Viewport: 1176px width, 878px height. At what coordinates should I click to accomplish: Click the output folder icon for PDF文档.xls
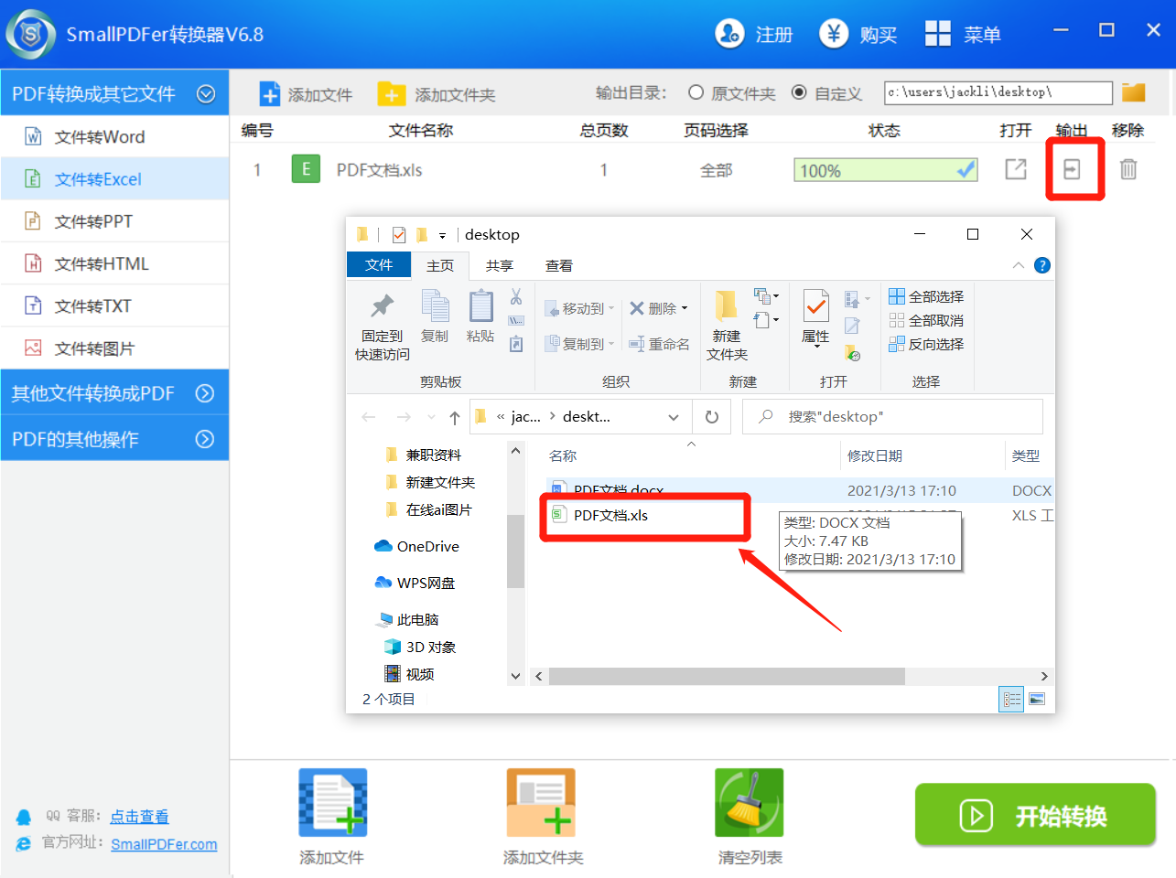pyautogui.click(x=1072, y=169)
